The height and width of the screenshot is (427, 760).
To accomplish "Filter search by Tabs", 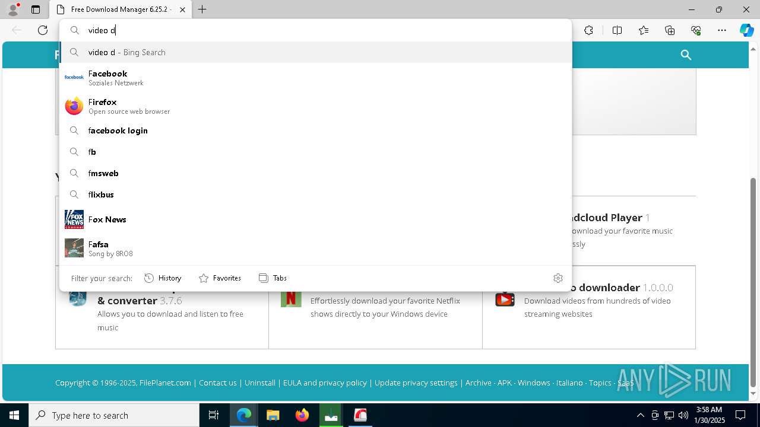I will click(273, 278).
